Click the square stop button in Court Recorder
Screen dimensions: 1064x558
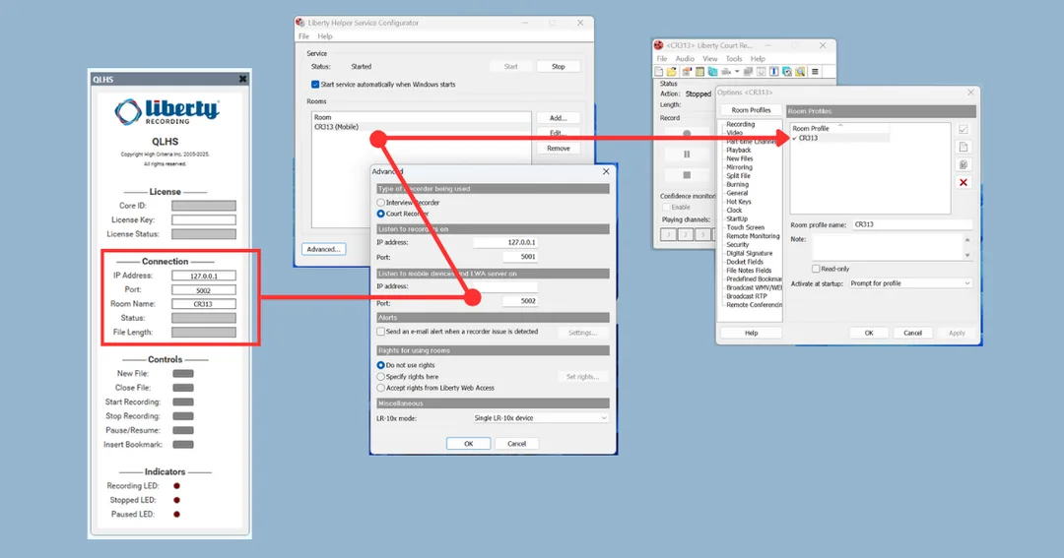[687, 175]
